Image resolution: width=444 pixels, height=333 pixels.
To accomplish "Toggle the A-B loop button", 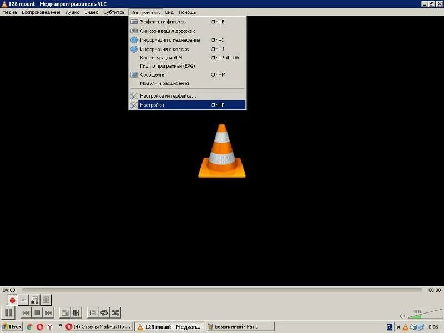I will [35, 300].
